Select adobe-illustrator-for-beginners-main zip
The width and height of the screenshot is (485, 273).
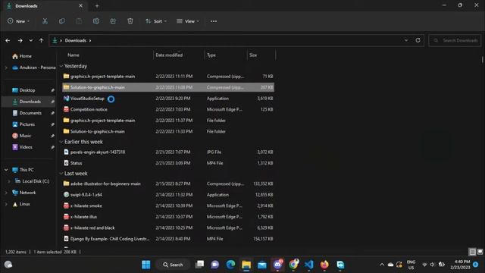pos(168,184)
